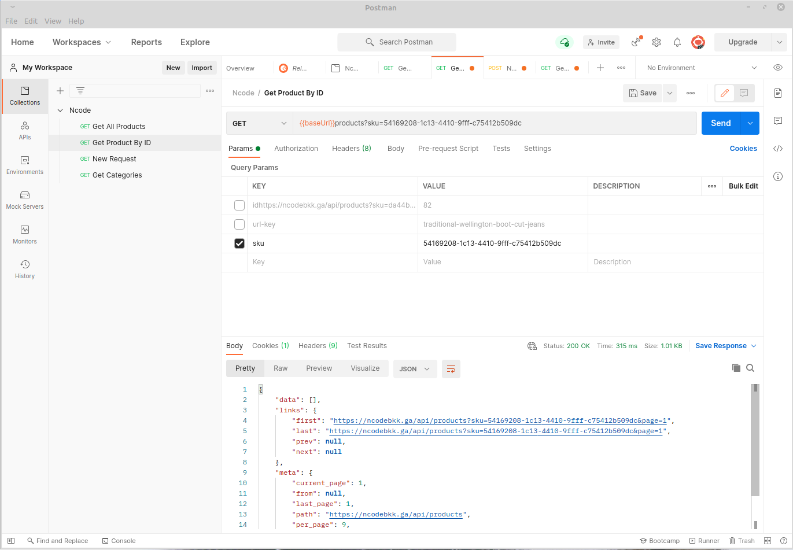Open the Documentation pane icon
793x550 pixels.
point(778,93)
